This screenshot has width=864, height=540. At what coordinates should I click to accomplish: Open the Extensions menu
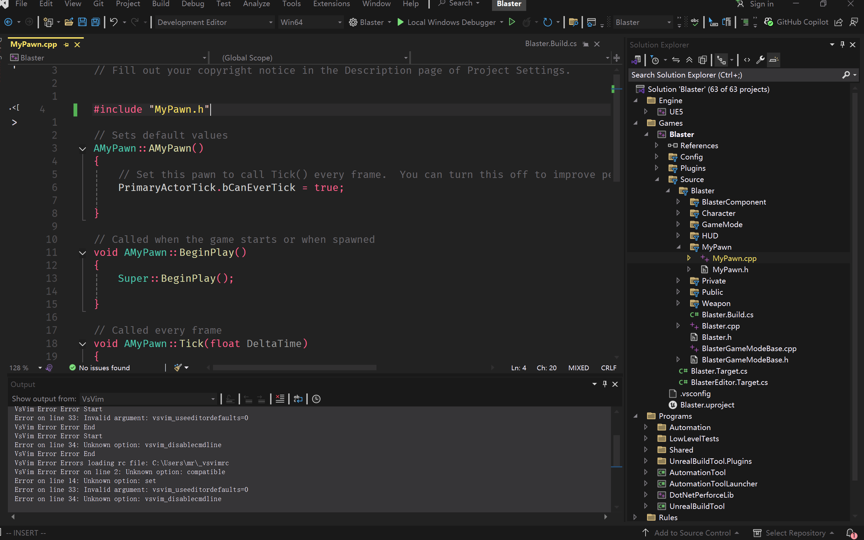coord(332,4)
